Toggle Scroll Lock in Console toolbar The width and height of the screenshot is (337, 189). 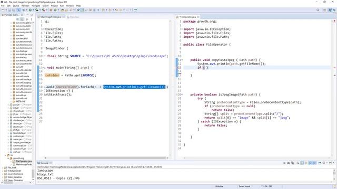pos(302,163)
